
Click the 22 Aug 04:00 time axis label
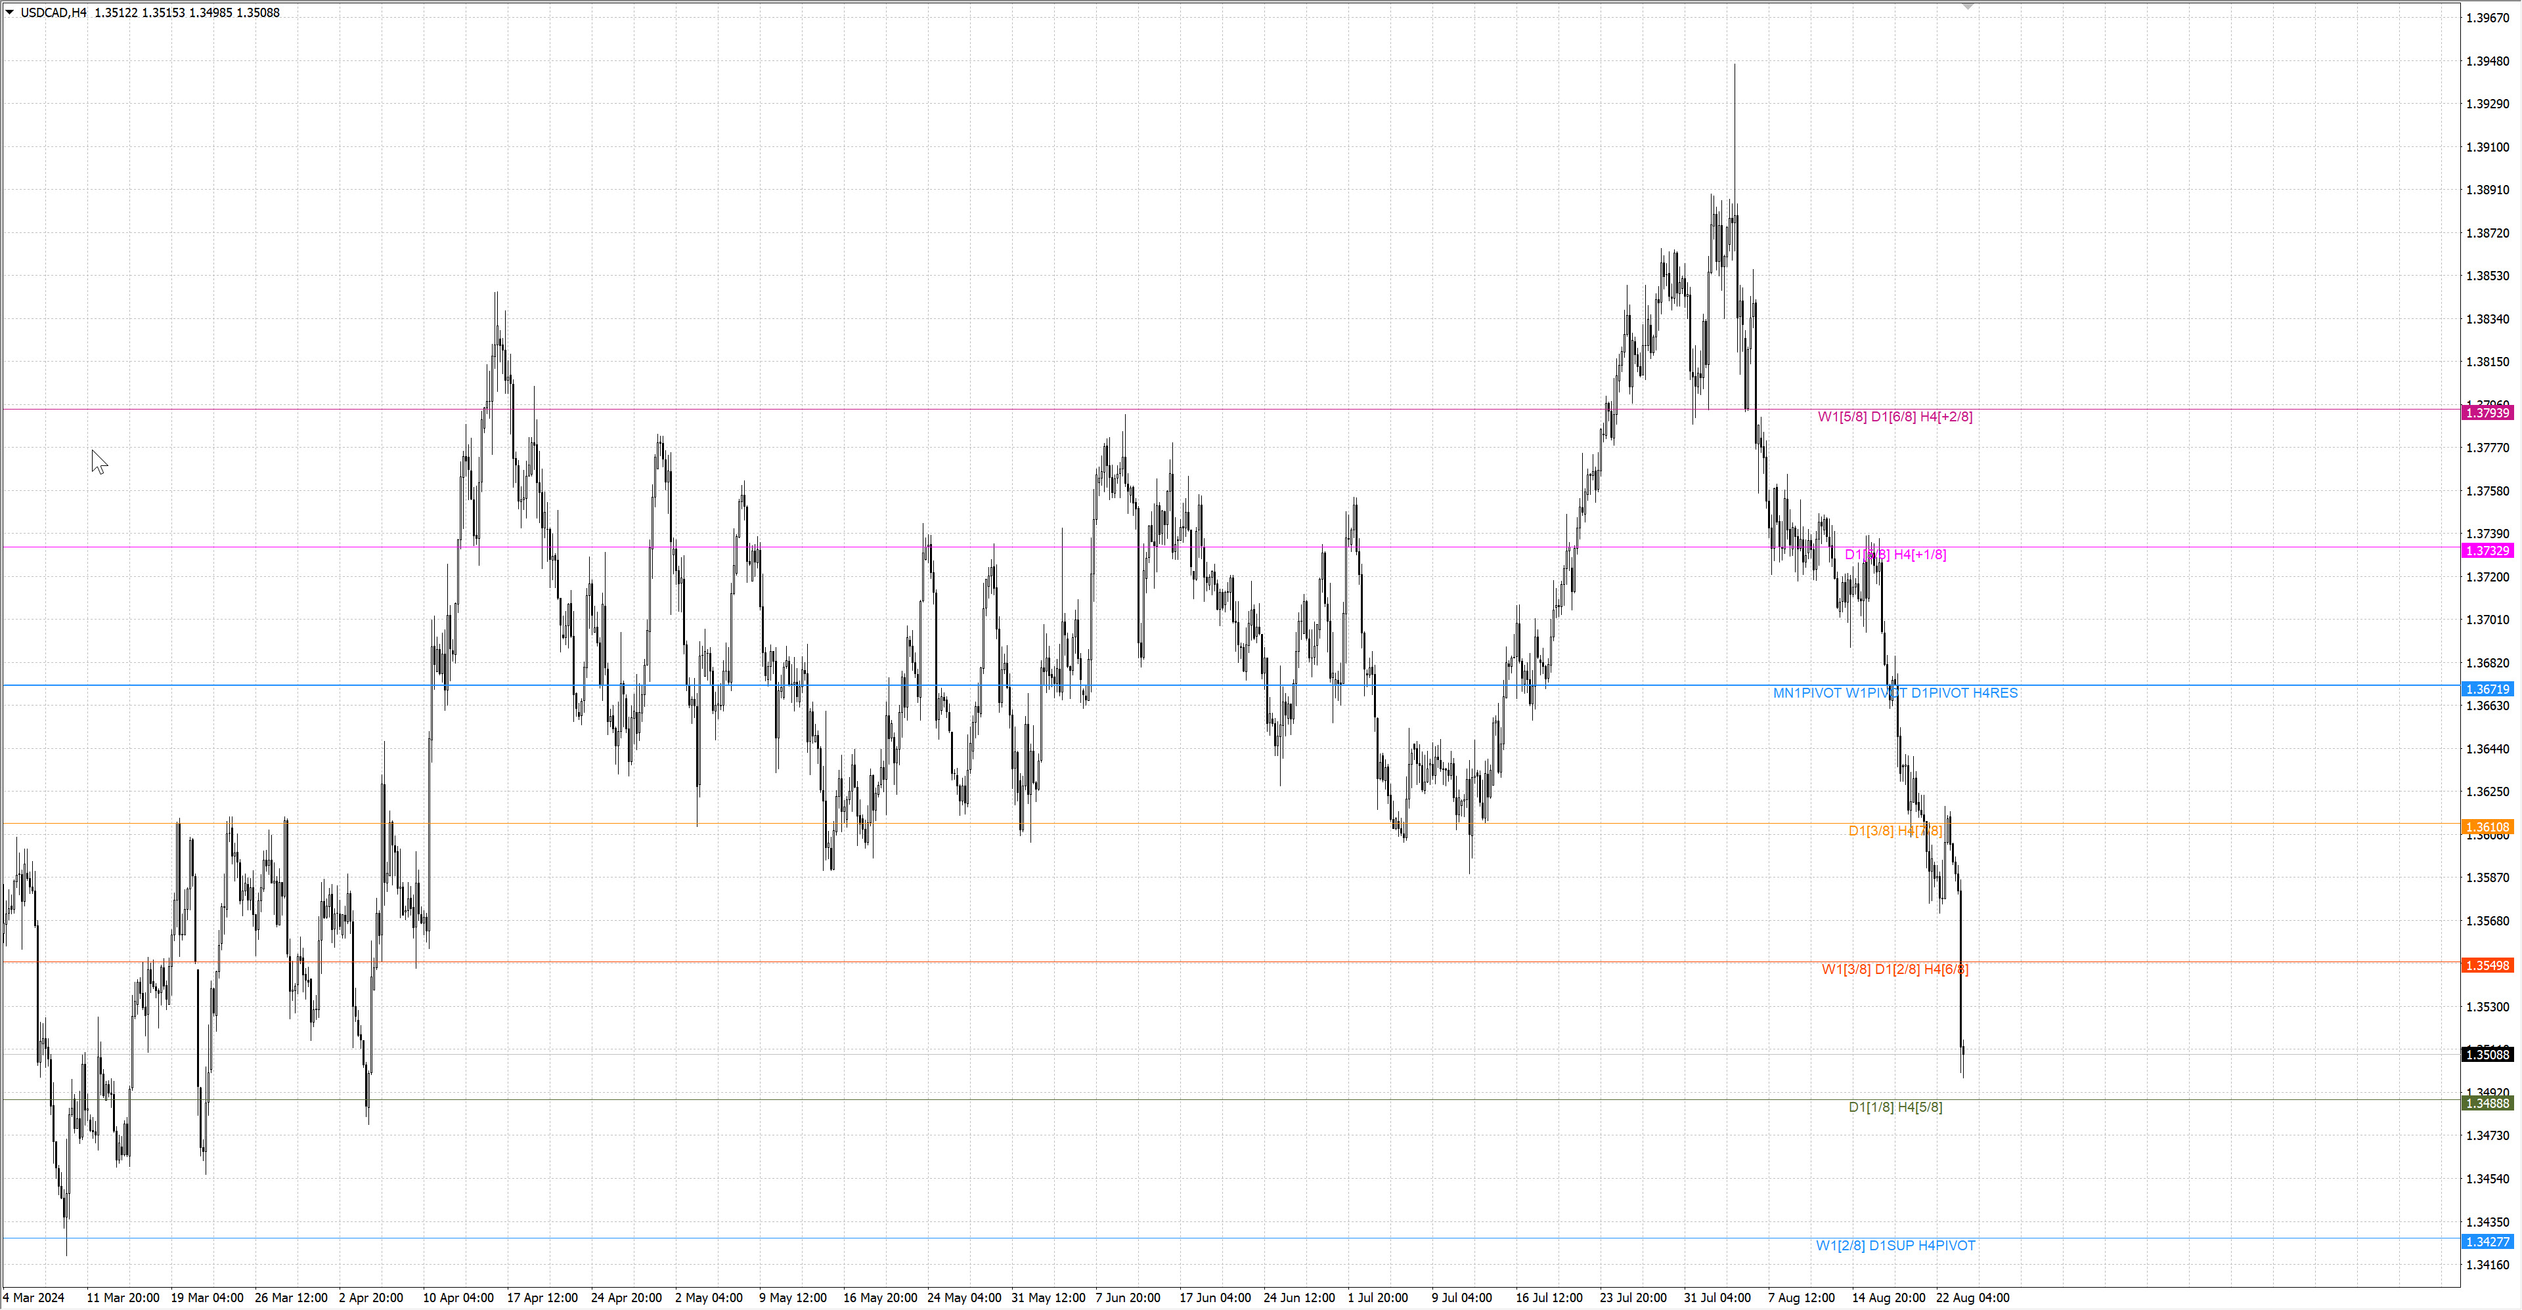click(1972, 1298)
